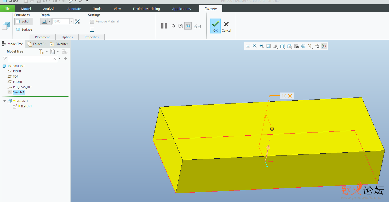
Task: Open the Placement panel tab
Action: point(42,37)
